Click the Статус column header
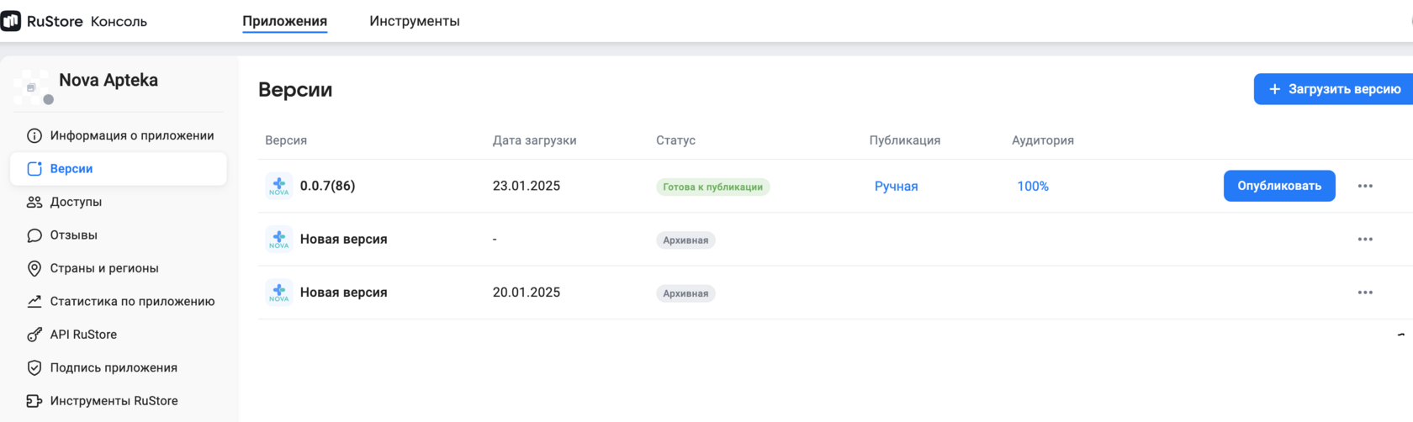The image size is (1413, 422). click(x=675, y=140)
